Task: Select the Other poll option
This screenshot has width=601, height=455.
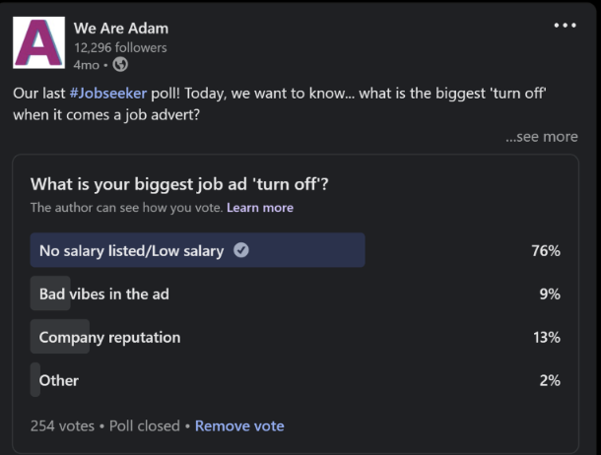Action: [x=58, y=380]
